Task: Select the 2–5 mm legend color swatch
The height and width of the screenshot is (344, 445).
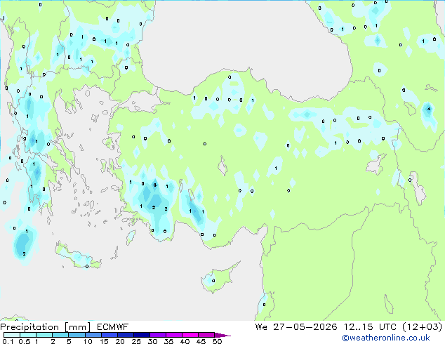Action: (x=60, y=335)
